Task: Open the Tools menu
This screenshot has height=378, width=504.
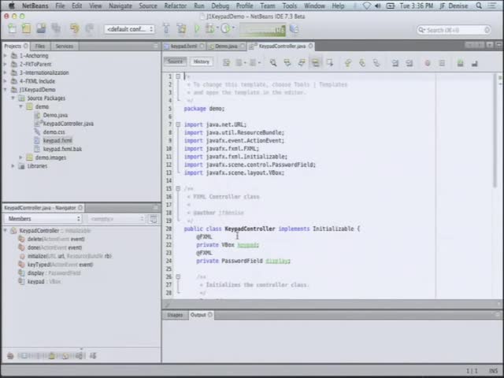Action: (x=290, y=6)
